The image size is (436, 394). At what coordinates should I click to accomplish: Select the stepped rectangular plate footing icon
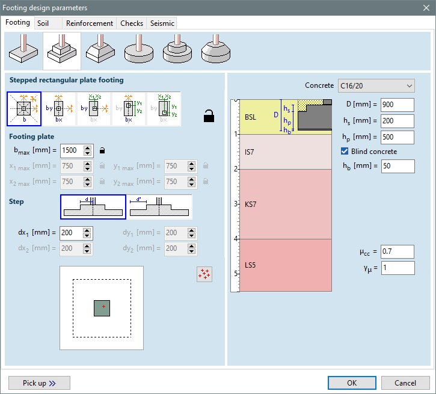click(x=62, y=51)
